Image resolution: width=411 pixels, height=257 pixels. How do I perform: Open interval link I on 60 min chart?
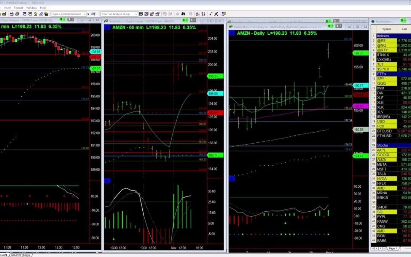pos(193,20)
